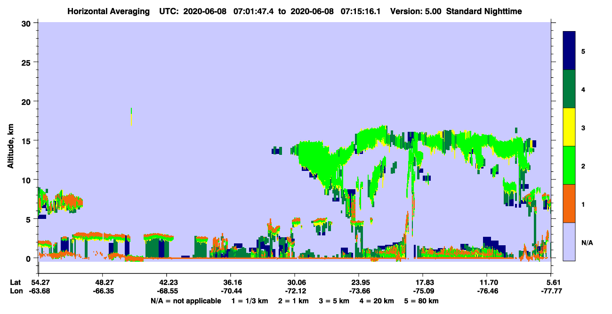Image resolution: width=612 pixels, height=314 pixels.
Task: Click the orange colorbar segment labeled 1
Action: click(569, 203)
